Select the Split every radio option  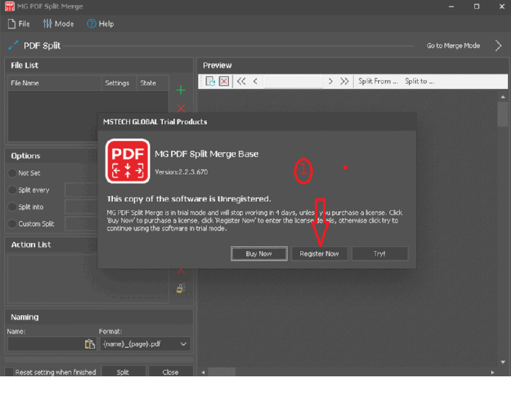click(x=12, y=190)
